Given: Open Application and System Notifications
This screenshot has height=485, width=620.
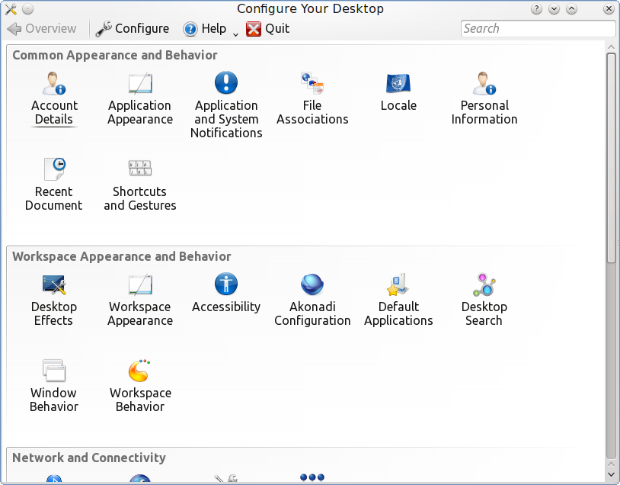Looking at the screenshot, I should 226,84.
